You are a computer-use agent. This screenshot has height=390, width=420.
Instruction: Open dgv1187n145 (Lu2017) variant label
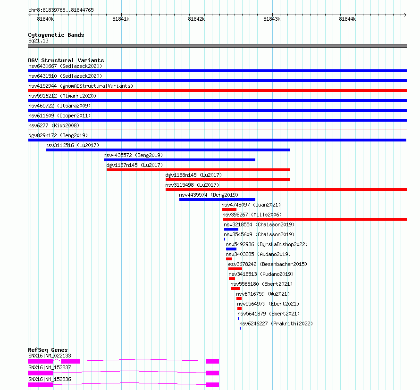coord(134,165)
